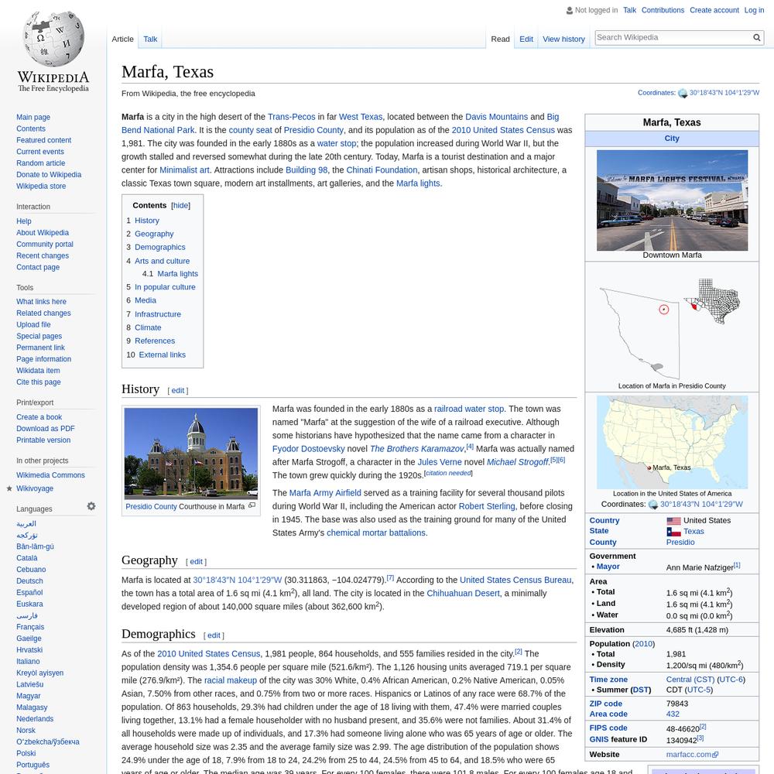
Task: Go to Main page in sidebar
Action: [33, 118]
